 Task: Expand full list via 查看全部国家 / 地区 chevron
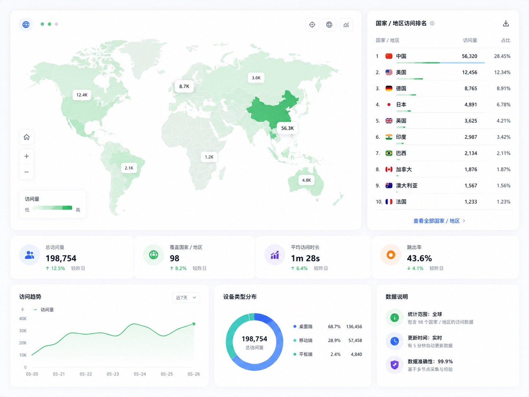pyautogui.click(x=464, y=221)
